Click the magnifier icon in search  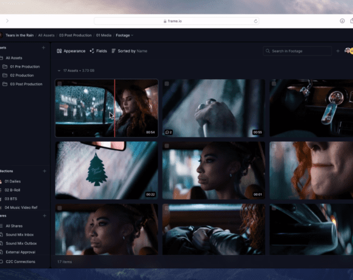268,51
